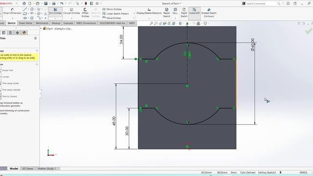Collapse the Options section chevron

point(37,64)
